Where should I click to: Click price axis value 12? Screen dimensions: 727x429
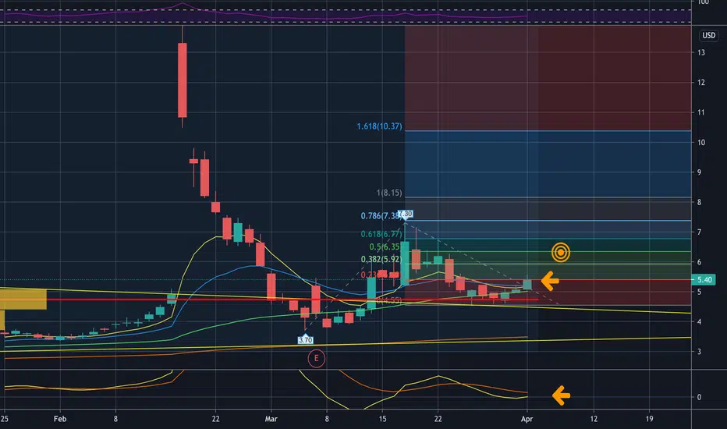(x=701, y=83)
